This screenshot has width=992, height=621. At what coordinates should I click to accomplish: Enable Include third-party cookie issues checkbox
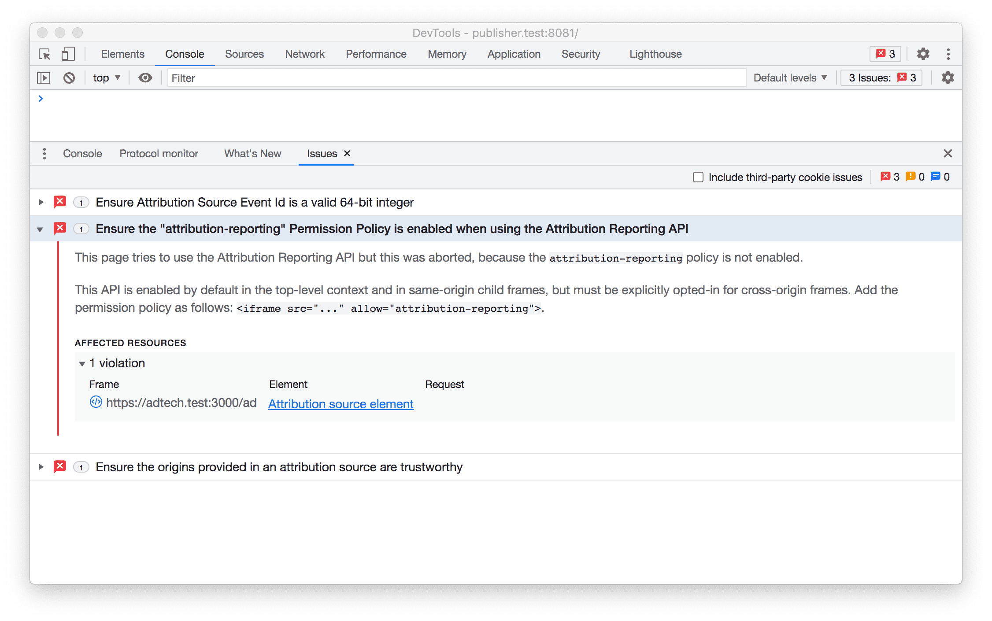pyautogui.click(x=697, y=177)
